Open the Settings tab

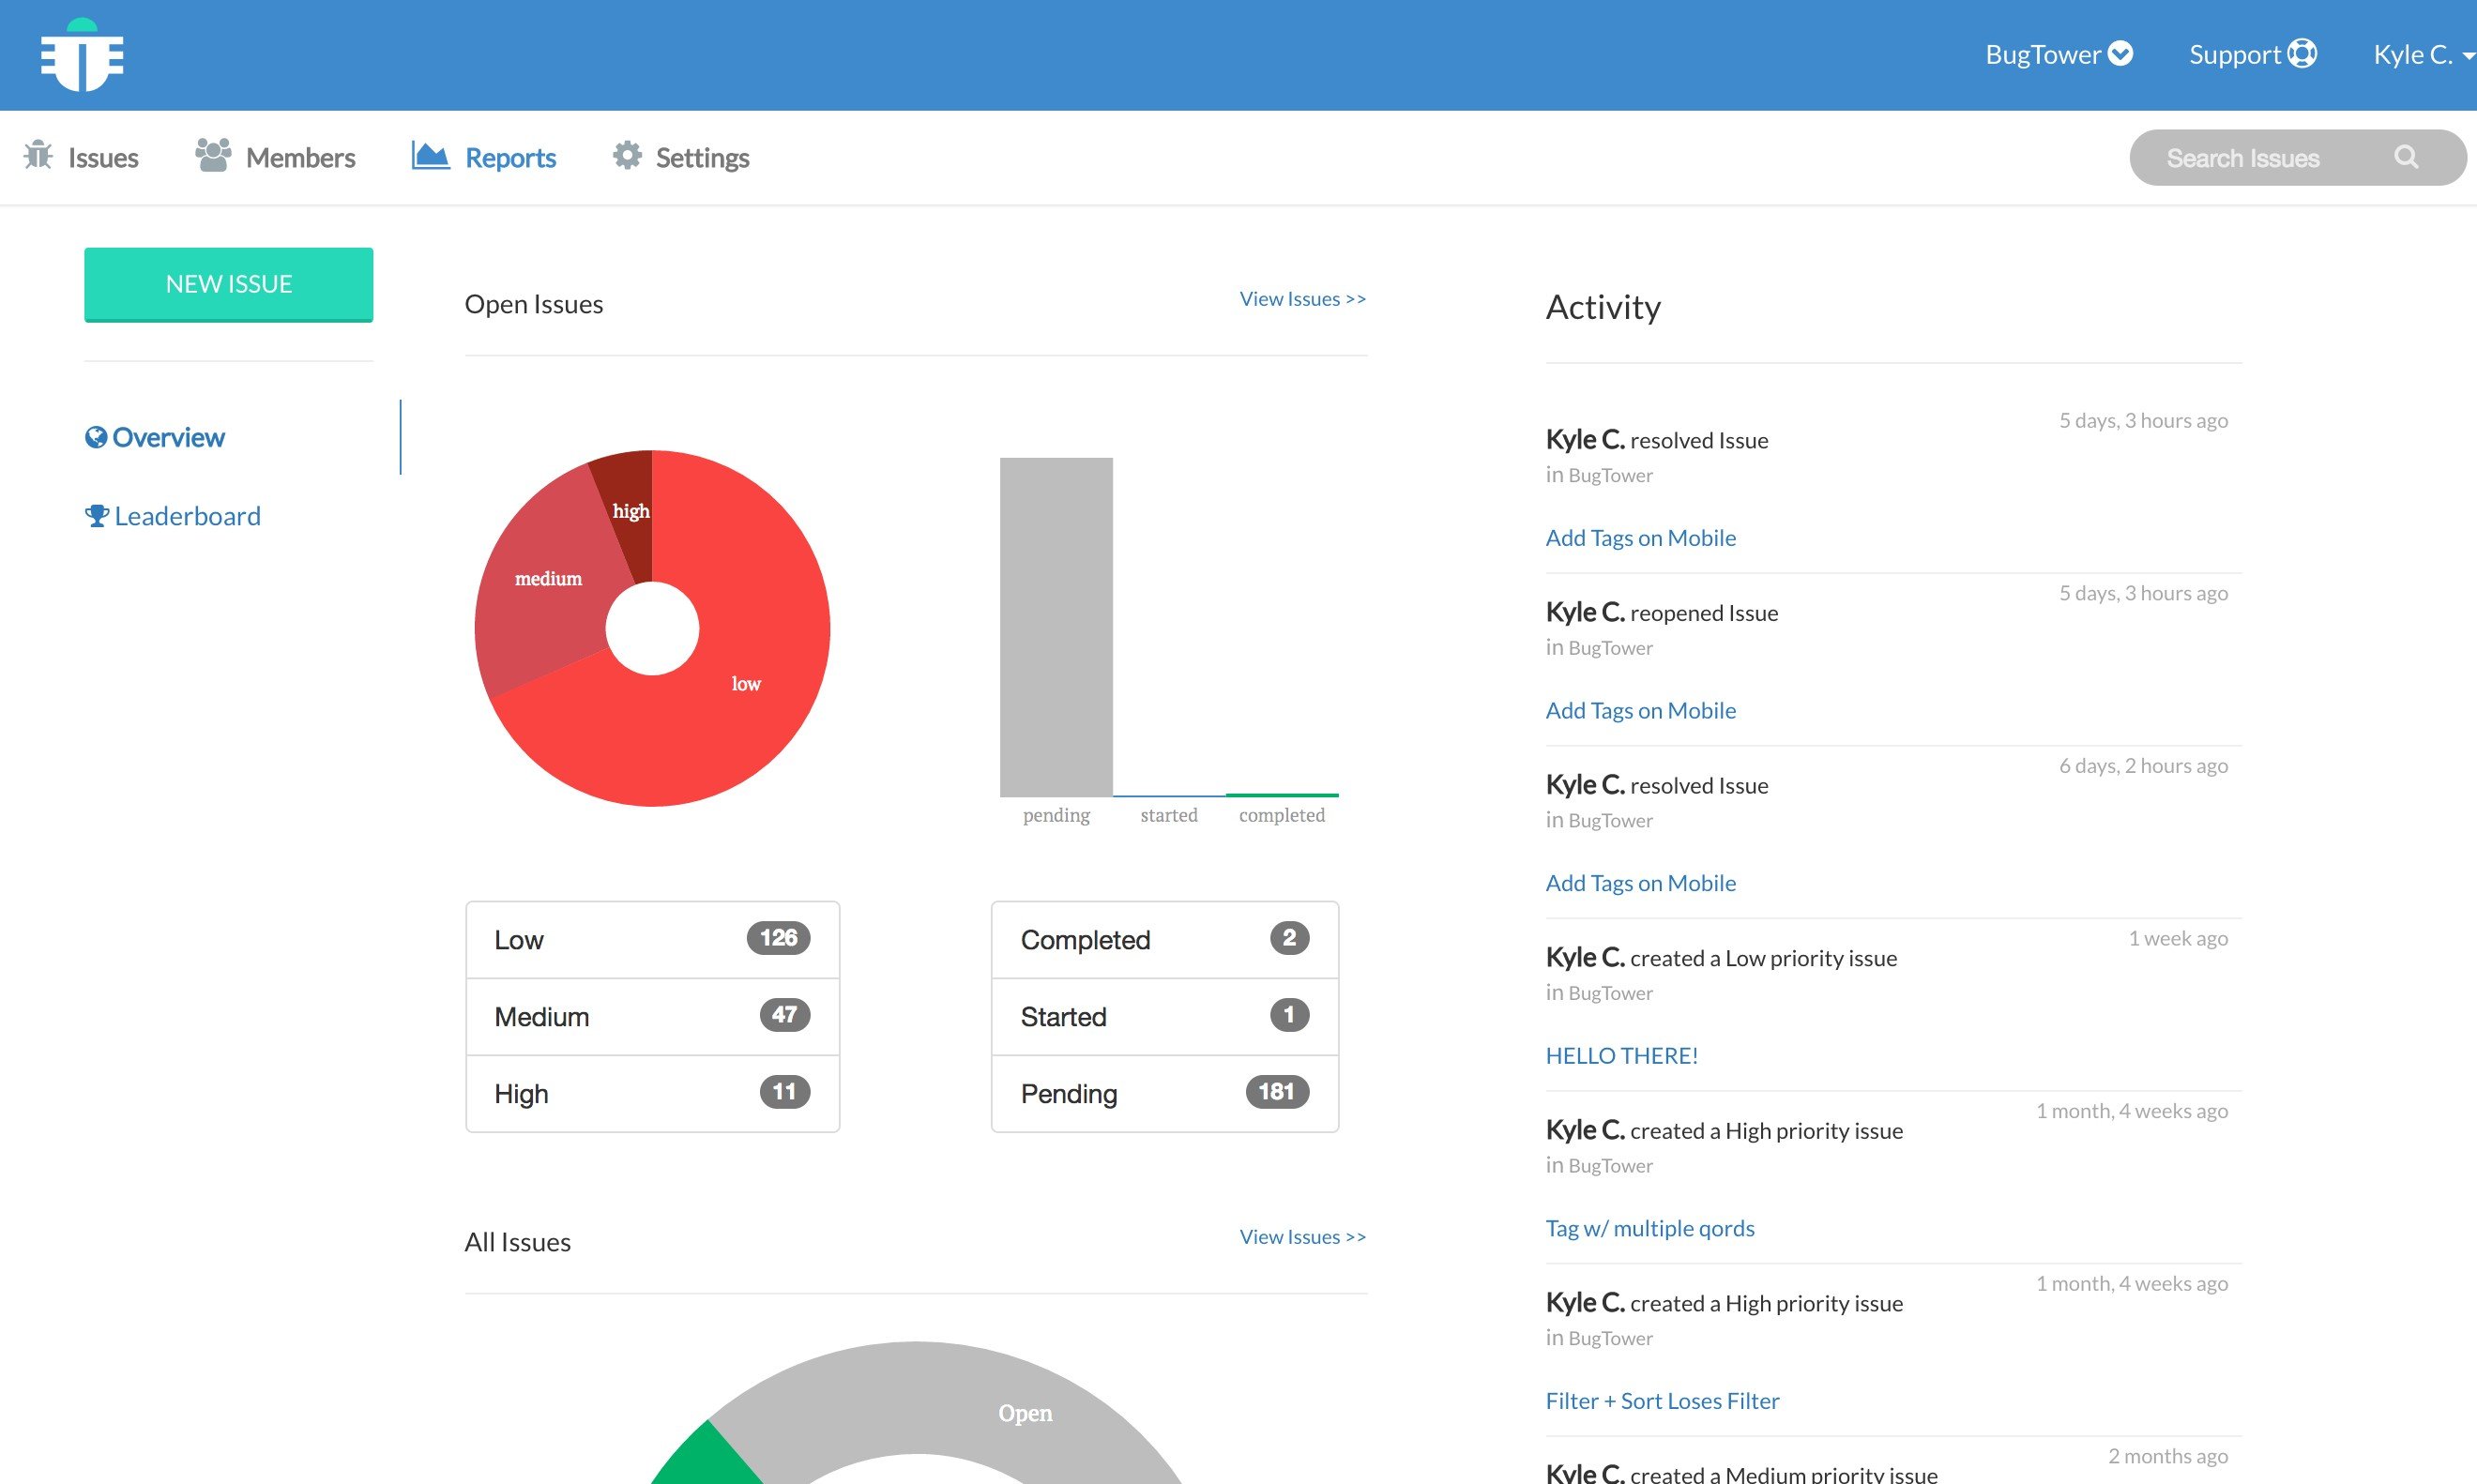[x=681, y=157]
